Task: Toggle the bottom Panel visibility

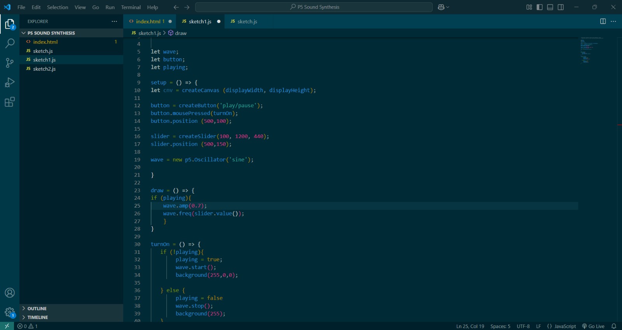Action: point(550,7)
